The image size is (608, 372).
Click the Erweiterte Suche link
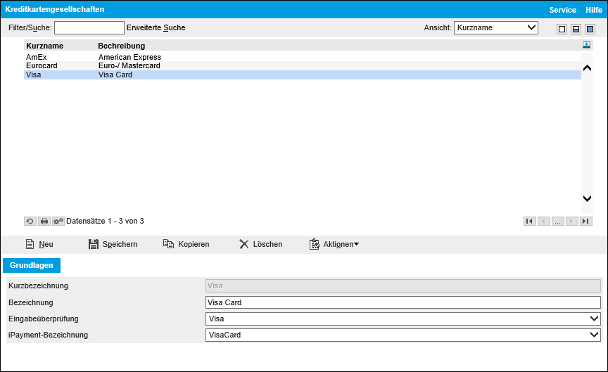[156, 28]
